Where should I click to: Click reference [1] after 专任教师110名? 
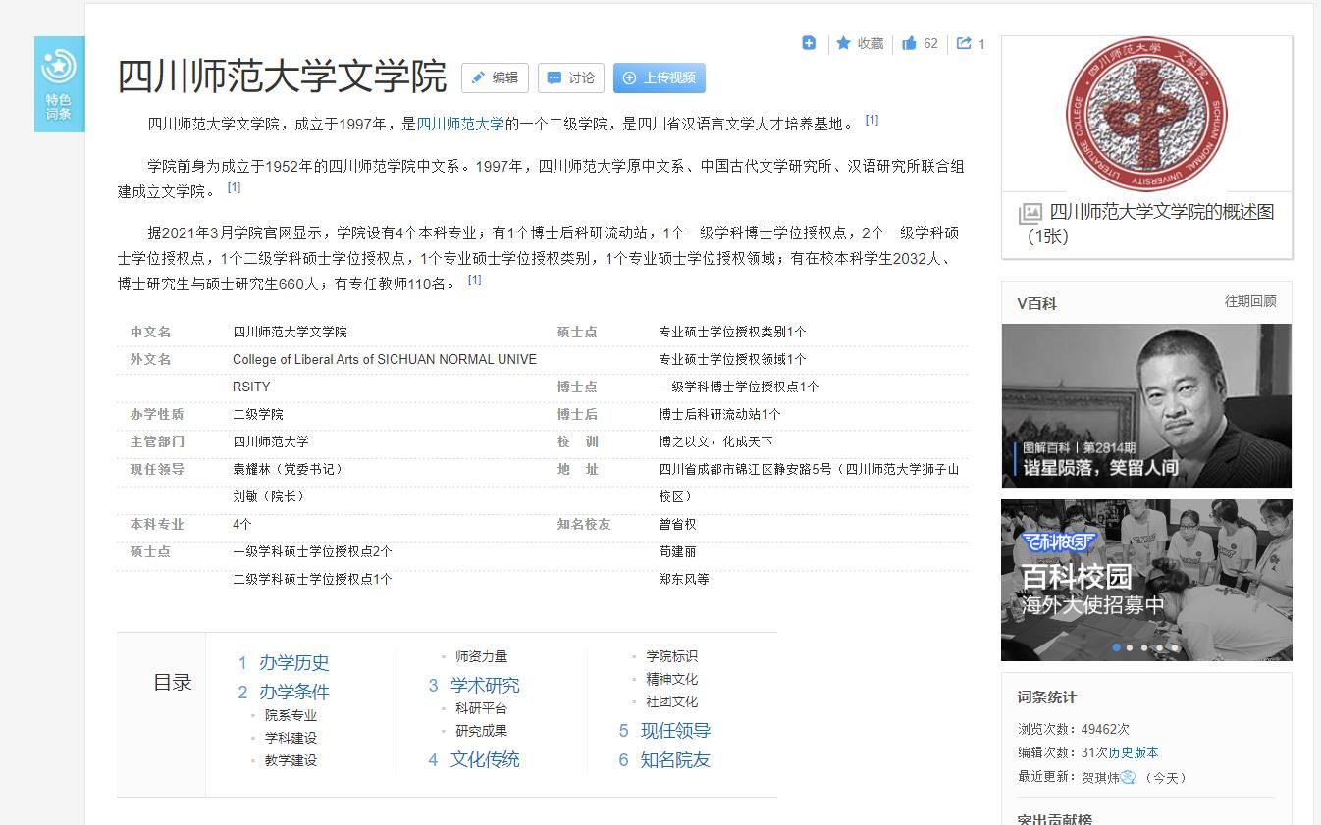tap(474, 280)
